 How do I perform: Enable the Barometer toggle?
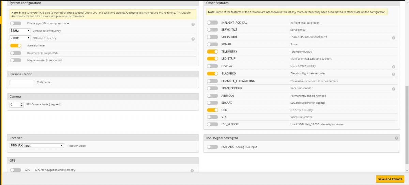coord(16,53)
